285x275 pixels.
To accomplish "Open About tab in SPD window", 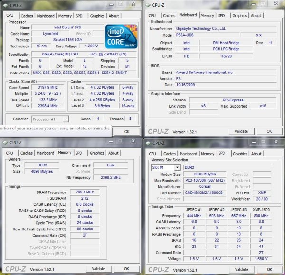I will (256, 154).
